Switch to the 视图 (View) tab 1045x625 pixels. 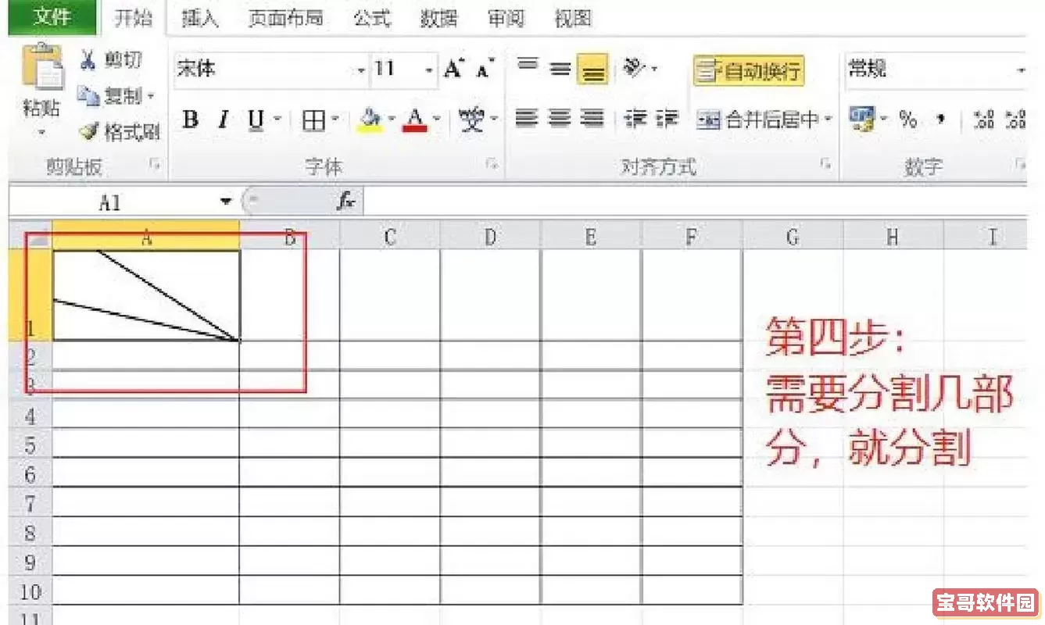pyautogui.click(x=573, y=19)
